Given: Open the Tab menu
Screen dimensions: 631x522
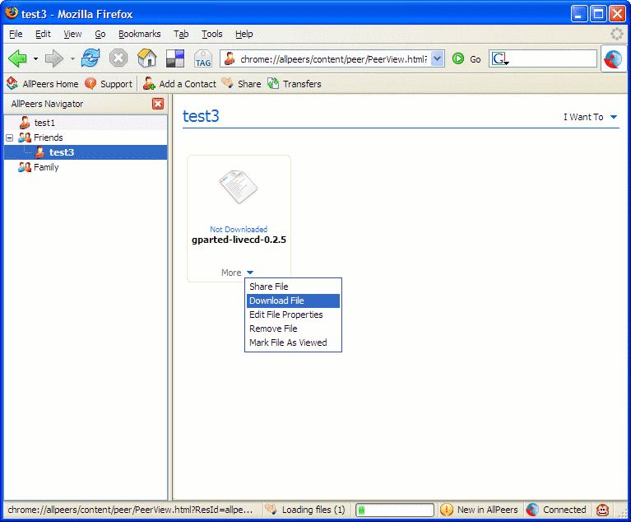Looking at the screenshot, I should [181, 34].
